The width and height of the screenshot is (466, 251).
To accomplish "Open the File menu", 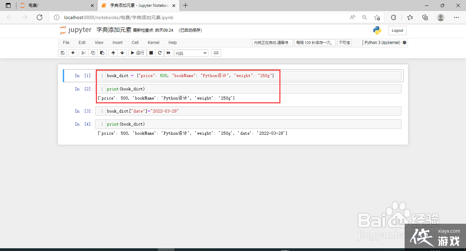I will (x=66, y=43).
